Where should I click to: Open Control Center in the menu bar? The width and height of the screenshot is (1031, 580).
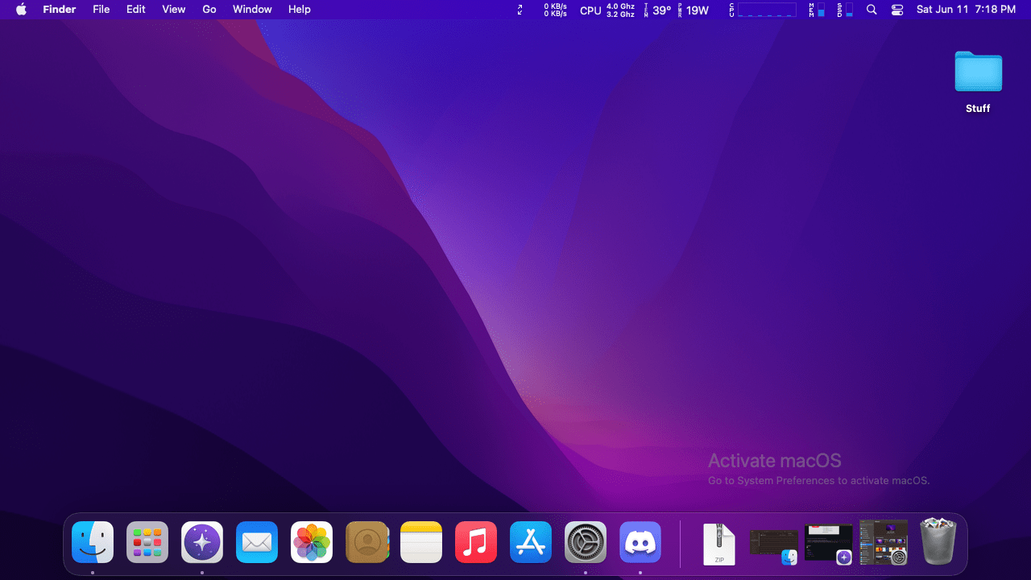[x=897, y=10]
